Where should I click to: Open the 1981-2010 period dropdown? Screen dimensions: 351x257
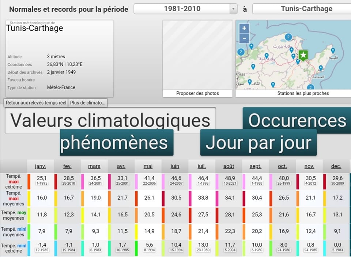tap(182, 9)
